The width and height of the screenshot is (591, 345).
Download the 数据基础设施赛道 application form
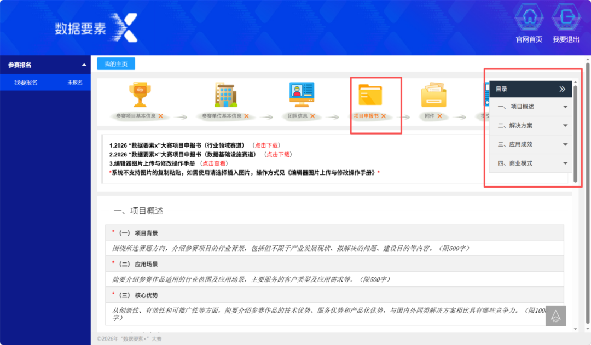pos(278,154)
